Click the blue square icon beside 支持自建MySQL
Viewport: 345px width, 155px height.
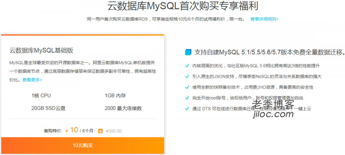click(x=188, y=52)
